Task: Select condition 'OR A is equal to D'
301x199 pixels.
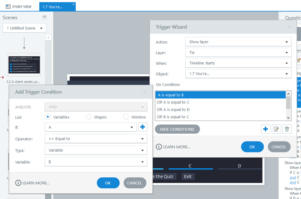Action: (x=220, y=109)
